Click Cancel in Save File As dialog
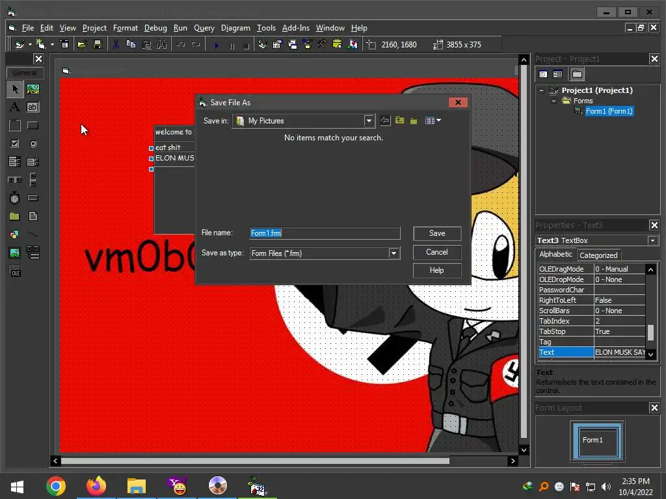 tap(437, 252)
